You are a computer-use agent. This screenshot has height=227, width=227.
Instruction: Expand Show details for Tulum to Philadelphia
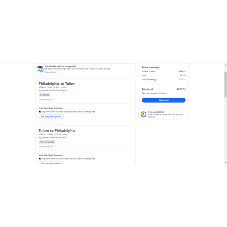pos(45,147)
